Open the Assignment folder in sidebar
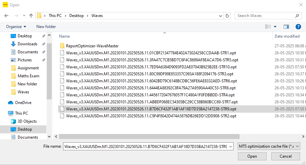The width and height of the screenshot is (306, 165). pos(28,68)
